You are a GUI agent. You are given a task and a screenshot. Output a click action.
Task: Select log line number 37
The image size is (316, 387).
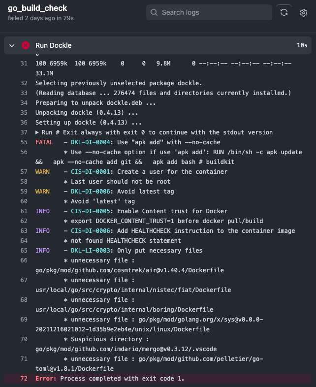tap(24, 132)
